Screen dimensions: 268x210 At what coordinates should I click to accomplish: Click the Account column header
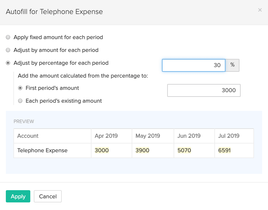pos(28,136)
